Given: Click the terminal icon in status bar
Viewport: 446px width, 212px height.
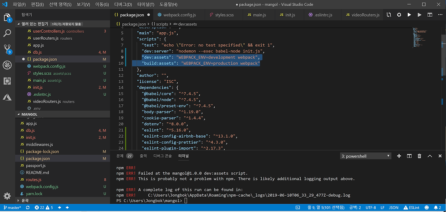Looking at the screenshot, I should pyautogui.click(x=299, y=208).
